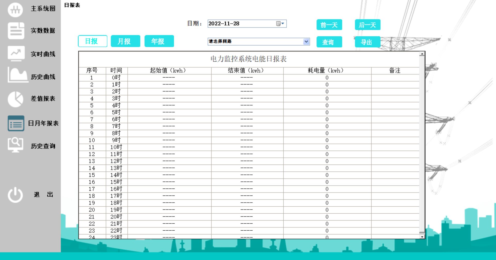Open the 日月年报表 report icon
The height and width of the screenshot is (260, 496).
point(16,123)
